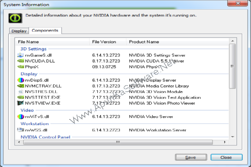251x167 pixels.
Task: Click the PhysX row icon
Action: [x=20, y=67]
